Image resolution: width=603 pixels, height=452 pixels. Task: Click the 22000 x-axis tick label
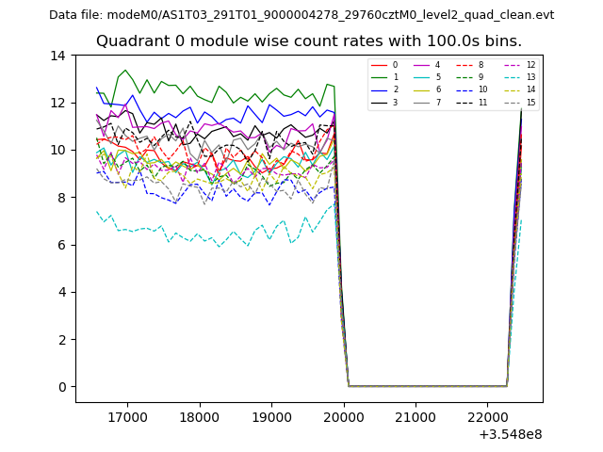[x=487, y=417]
